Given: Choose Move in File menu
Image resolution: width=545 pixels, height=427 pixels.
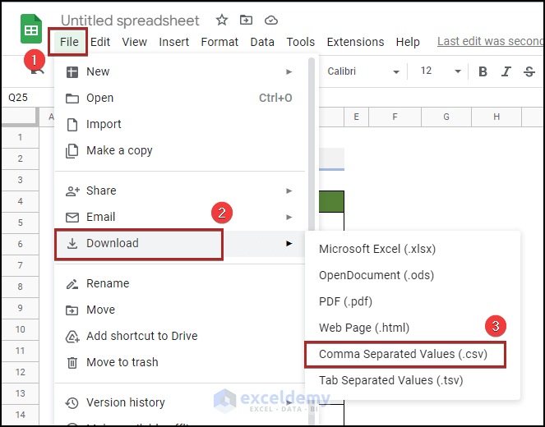Looking at the screenshot, I should (x=180, y=310).
